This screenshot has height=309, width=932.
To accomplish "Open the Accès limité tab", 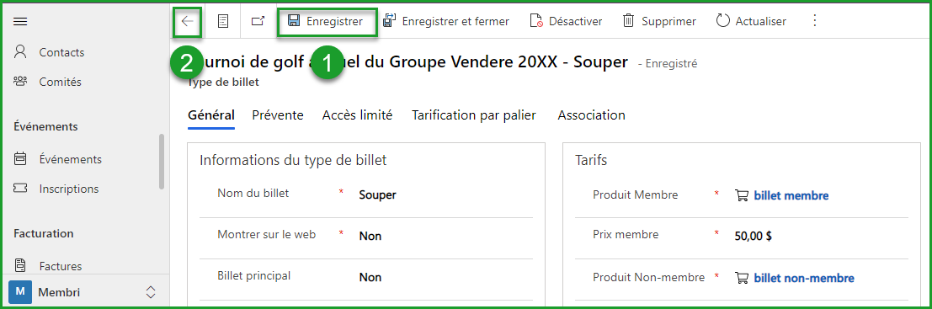I will click(357, 115).
